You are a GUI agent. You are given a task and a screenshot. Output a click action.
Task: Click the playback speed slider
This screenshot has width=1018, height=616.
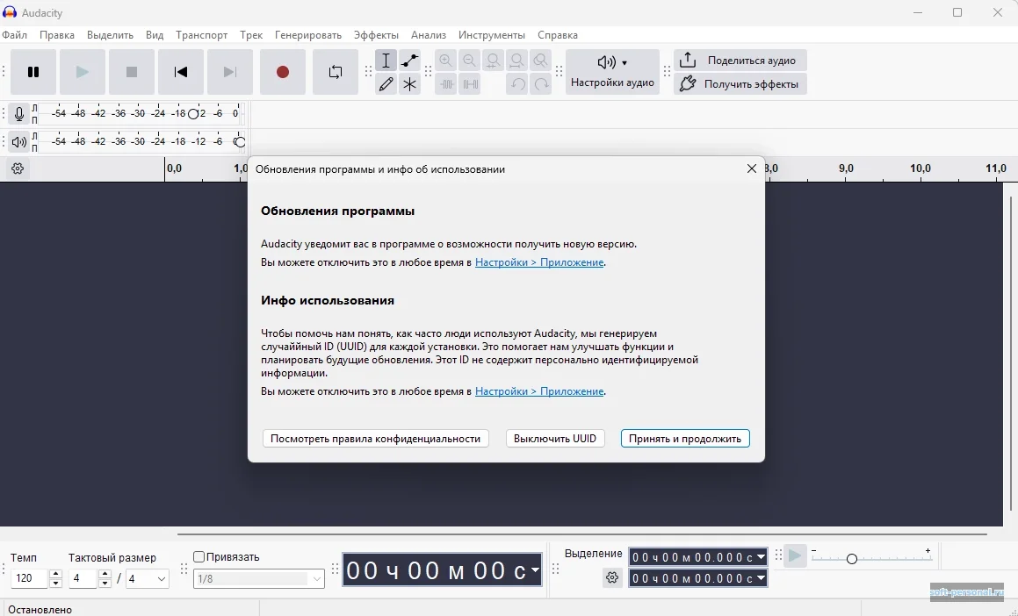tap(851, 558)
